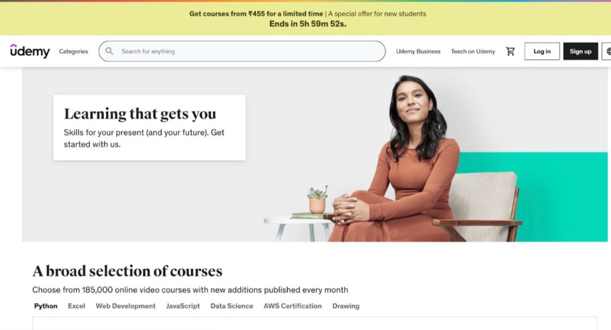This screenshot has height=330, width=611.
Task: Switch to the Web Development tab
Action: tap(125, 306)
